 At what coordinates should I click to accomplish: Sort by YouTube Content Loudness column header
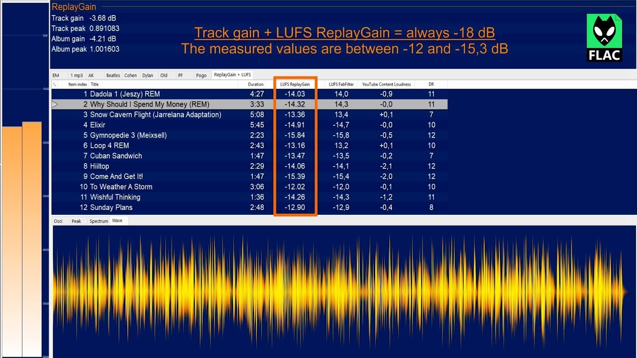(x=386, y=85)
